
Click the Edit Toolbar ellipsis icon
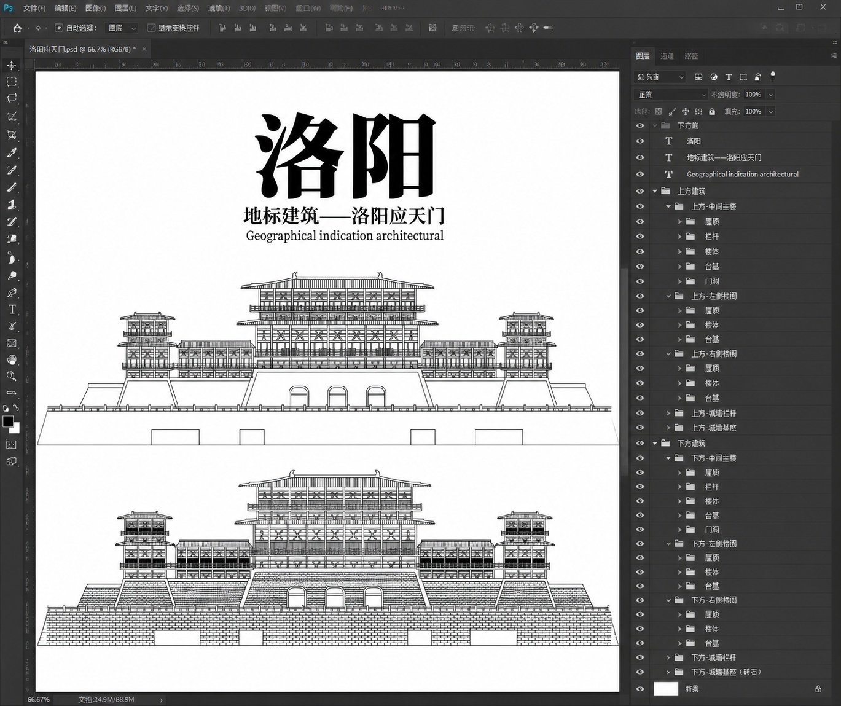12,392
